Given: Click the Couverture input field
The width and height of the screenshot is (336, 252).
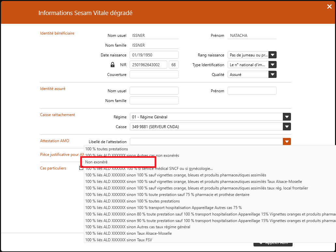Looking at the screenshot, I should [154, 75].
